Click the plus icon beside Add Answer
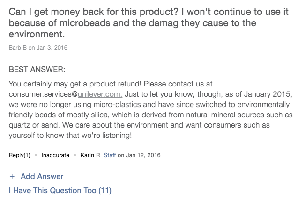This screenshot has width=305, height=201. click(12, 177)
